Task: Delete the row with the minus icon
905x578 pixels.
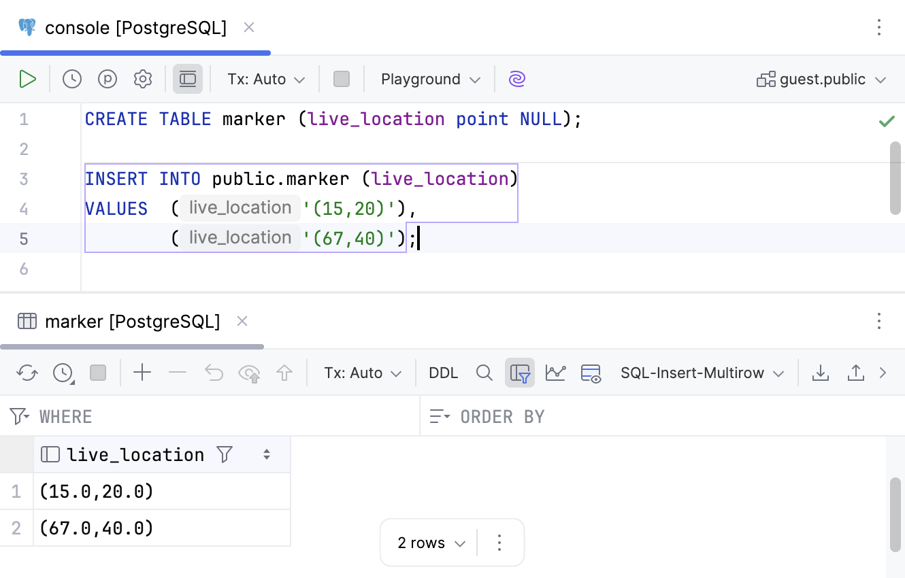Action: [178, 373]
